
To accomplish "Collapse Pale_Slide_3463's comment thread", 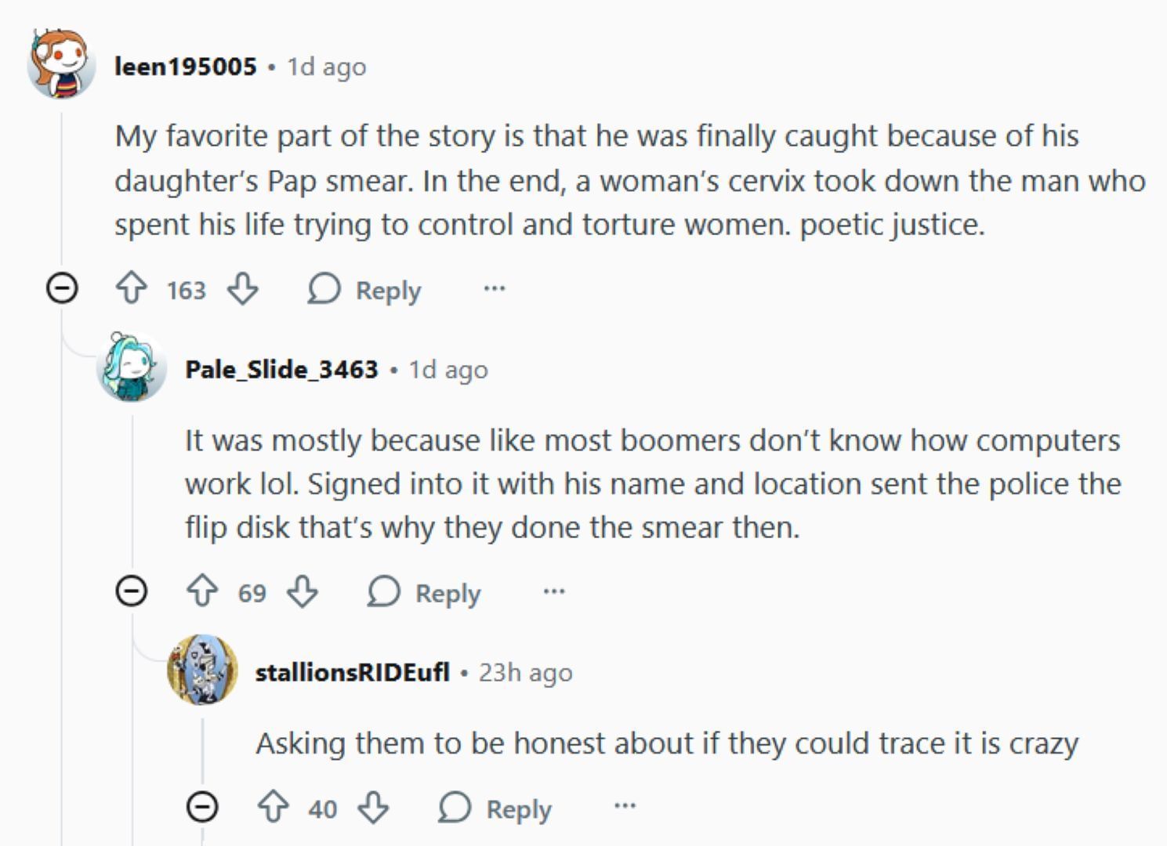I will tap(132, 591).
